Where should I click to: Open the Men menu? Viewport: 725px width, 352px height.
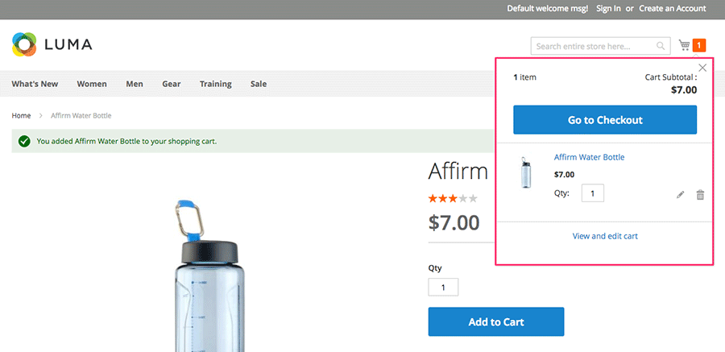[x=135, y=84]
